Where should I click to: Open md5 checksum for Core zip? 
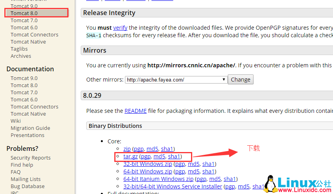click(152, 149)
